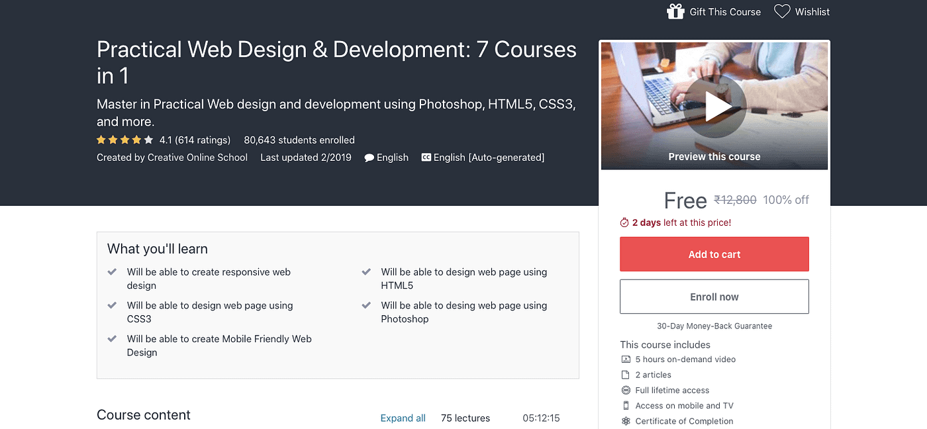The image size is (927, 429).
Task: Open Creative Online School instructor link
Action: 197,158
